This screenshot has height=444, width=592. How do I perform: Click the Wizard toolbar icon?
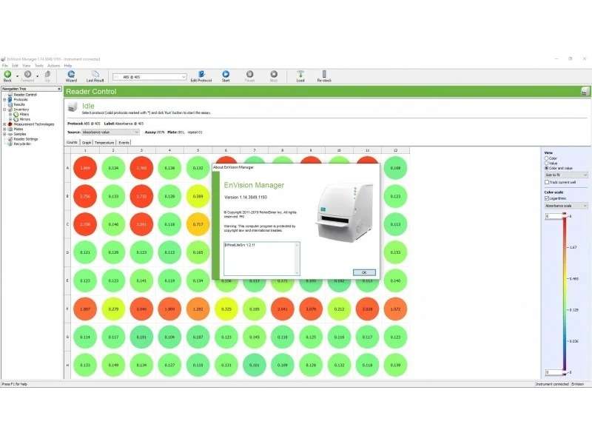pos(71,74)
